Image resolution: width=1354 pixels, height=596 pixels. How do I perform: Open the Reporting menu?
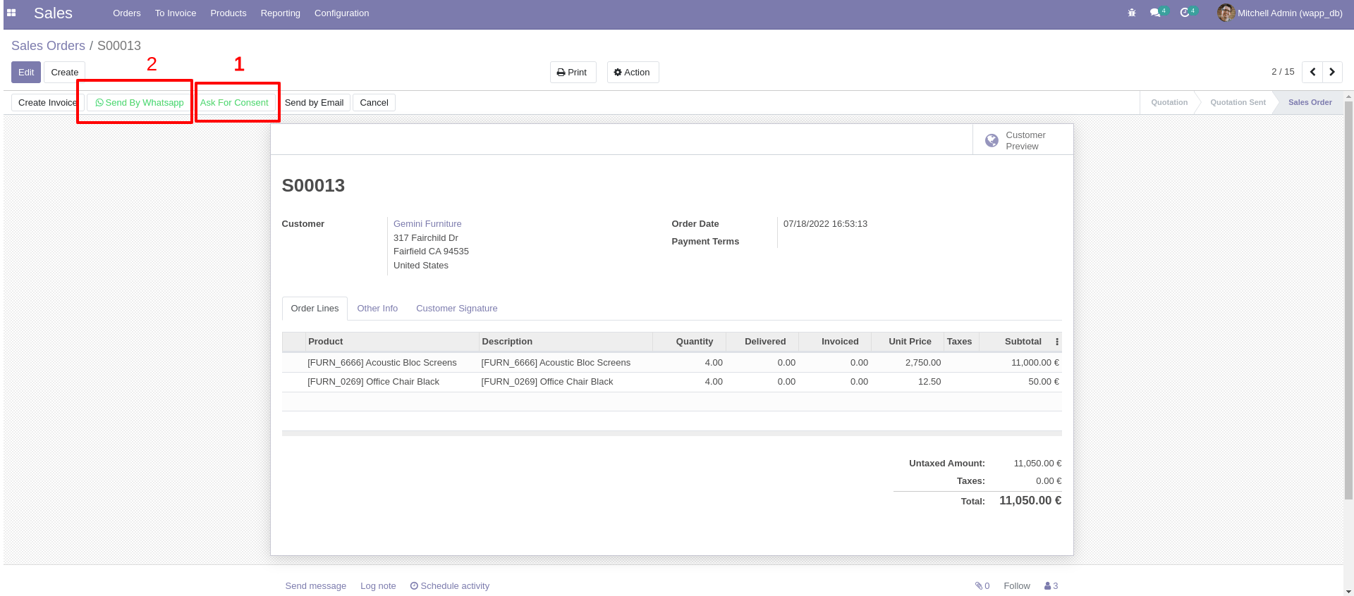tap(280, 13)
